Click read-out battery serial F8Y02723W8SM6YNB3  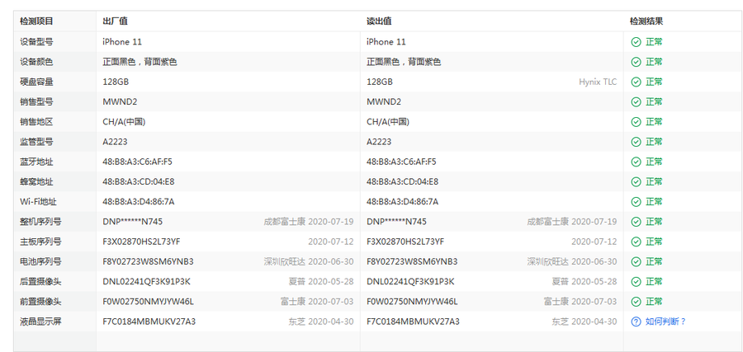pyautogui.click(x=412, y=261)
